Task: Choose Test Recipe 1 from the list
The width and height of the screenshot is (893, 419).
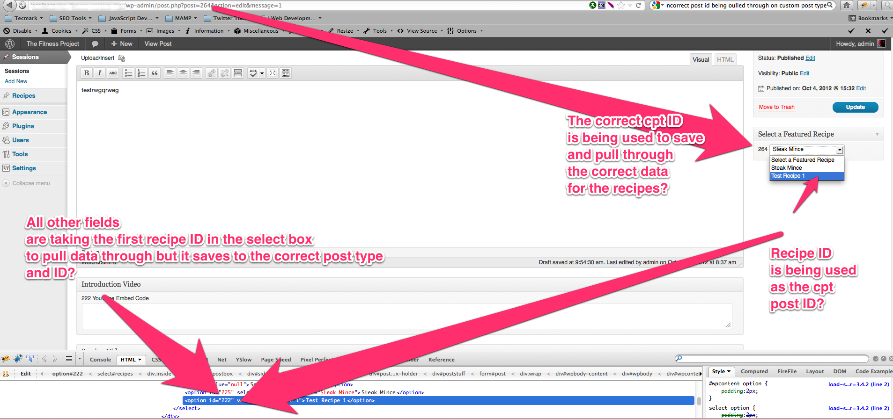Action: click(x=807, y=176)
